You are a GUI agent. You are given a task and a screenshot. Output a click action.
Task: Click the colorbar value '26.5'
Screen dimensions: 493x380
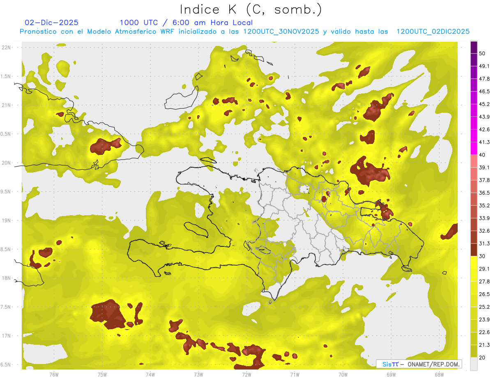tap(485, 294)
